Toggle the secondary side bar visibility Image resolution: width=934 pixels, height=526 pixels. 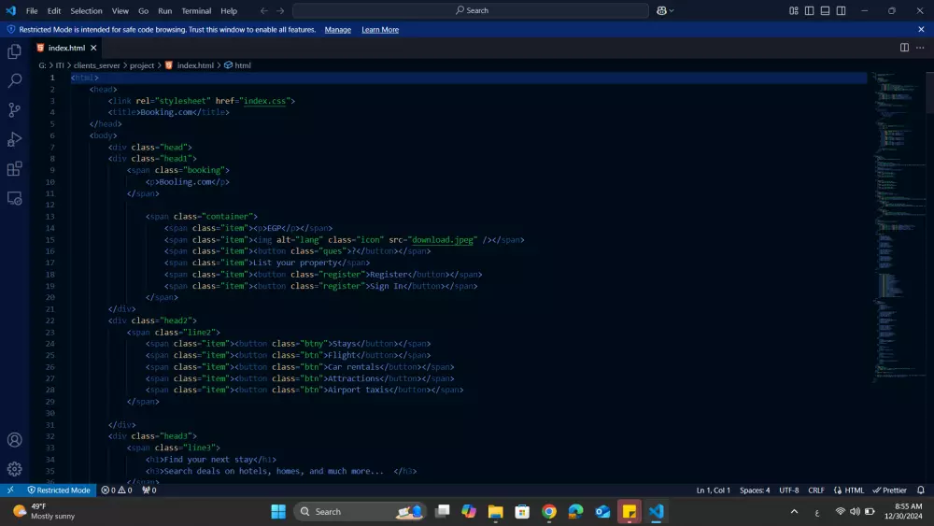coord(842,10)
